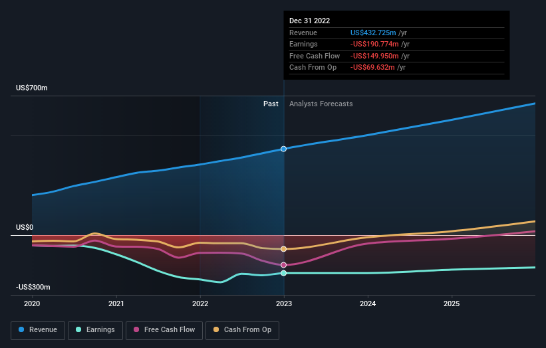Viewport: 546px width, 348px height.
Task: Toggle the Free Cash Flow legend series
Action: click(164, 330)
